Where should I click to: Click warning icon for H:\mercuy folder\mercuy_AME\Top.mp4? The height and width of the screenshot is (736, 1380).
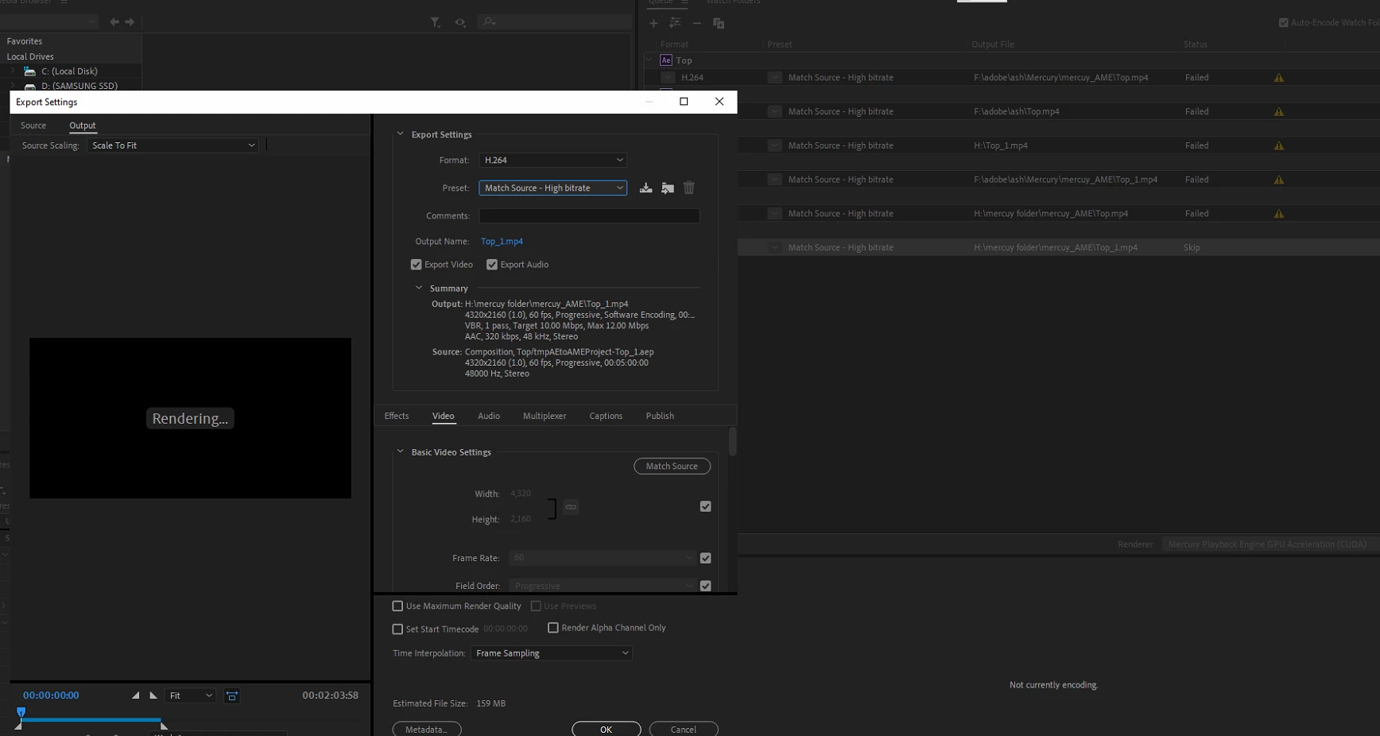click(1279, 214)
